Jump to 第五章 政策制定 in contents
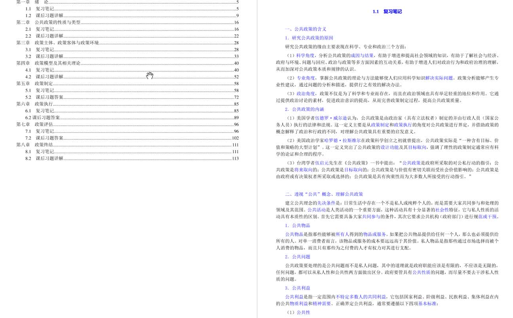The image size is (513, 318). coord(127,83)
